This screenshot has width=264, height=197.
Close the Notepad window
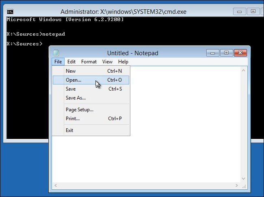coord(240,53)
